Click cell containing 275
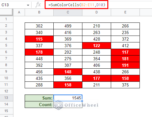The height and width of the screenshot is (117, 152). point(68,59)
